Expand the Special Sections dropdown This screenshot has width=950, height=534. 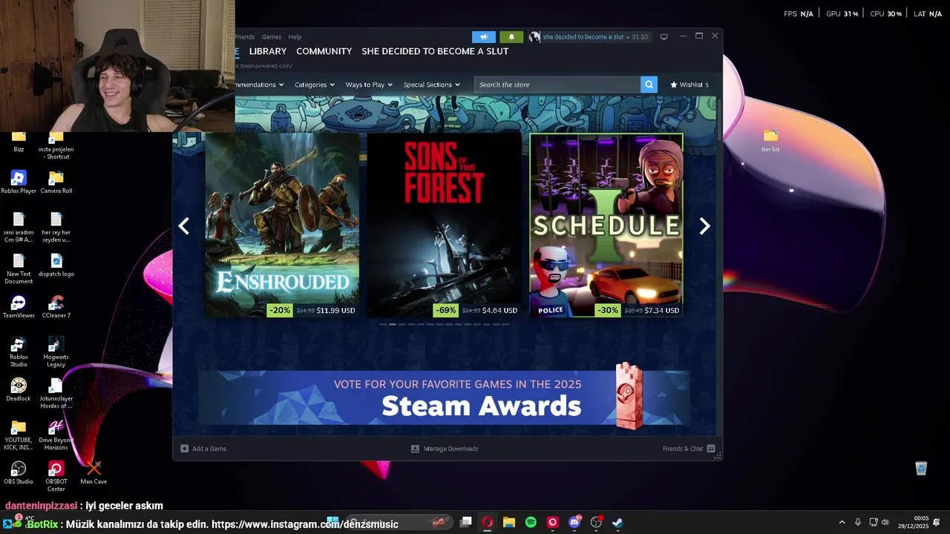coord(432,85)
